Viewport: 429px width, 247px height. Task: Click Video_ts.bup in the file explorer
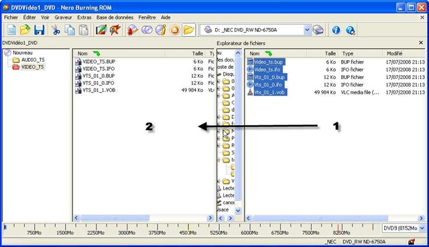[269, 62]
